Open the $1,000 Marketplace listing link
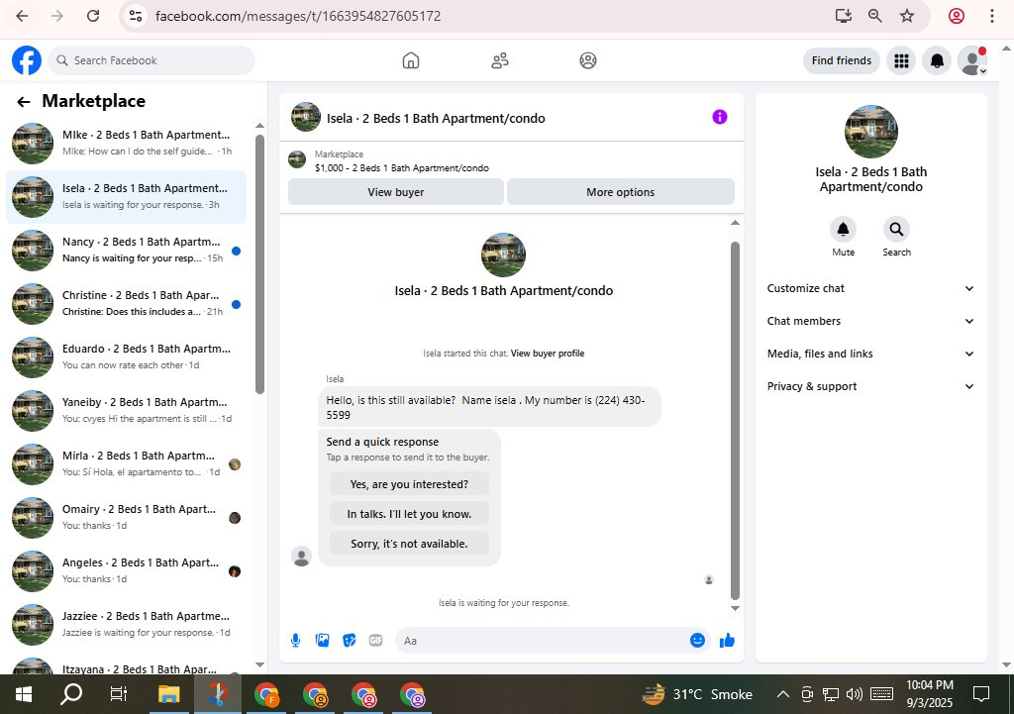Screen dimensions: 1014x714 coord(402,168)
